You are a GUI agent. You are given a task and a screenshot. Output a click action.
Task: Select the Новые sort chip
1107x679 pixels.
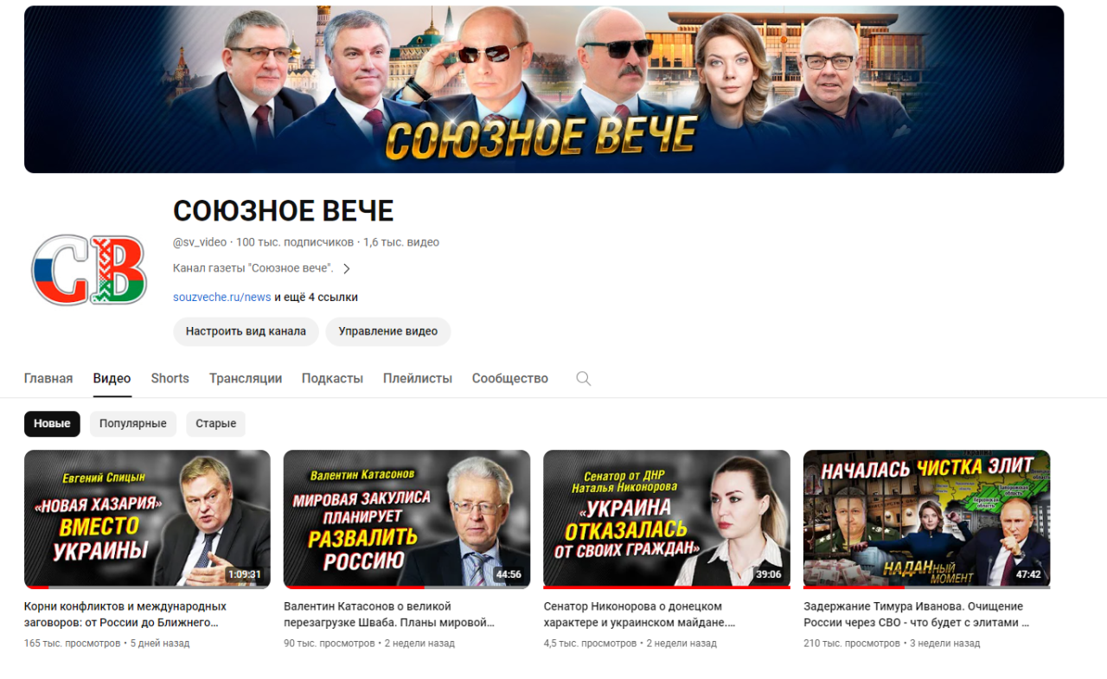coord(52,424)
